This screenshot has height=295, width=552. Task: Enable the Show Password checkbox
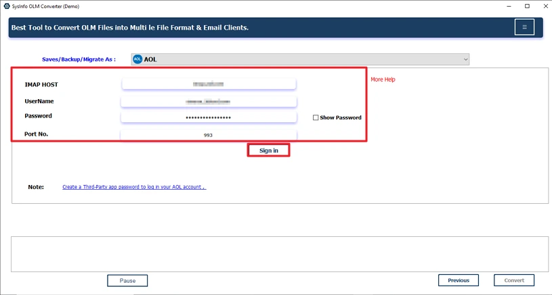[316, 117]
